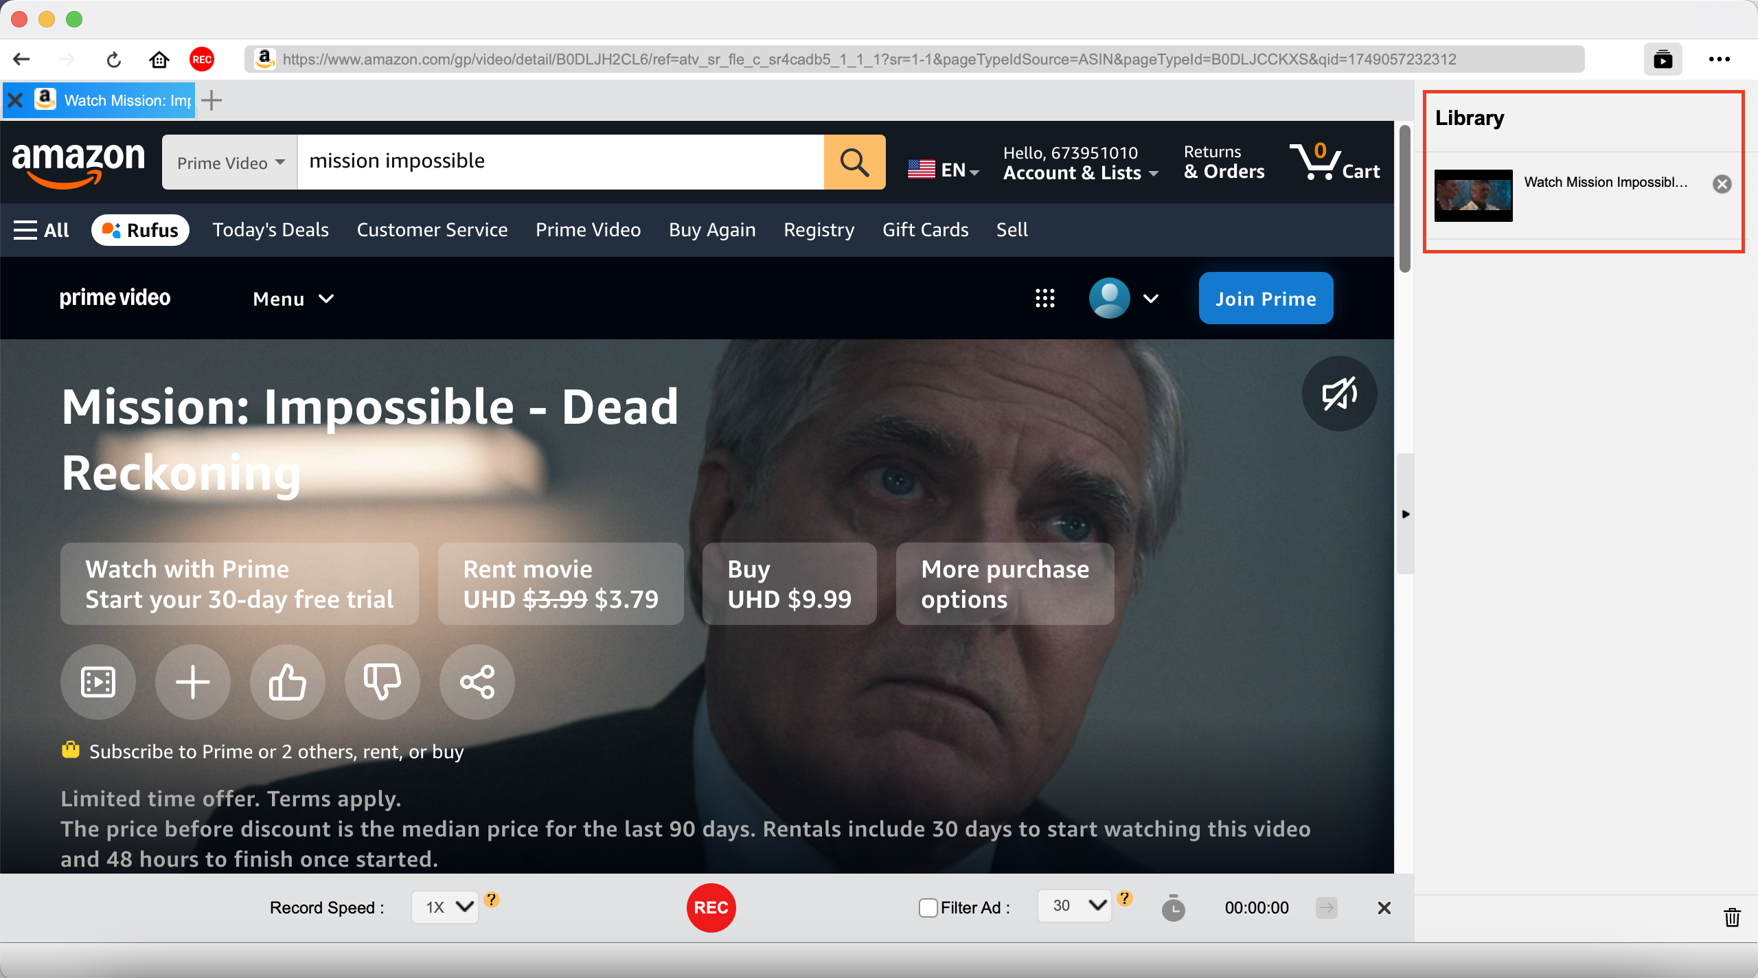Add a new browser tab
Viewport: 1758px width, 978px height.
pos(212,100)
